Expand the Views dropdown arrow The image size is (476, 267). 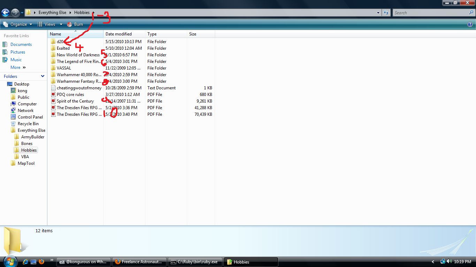point(61,24)
